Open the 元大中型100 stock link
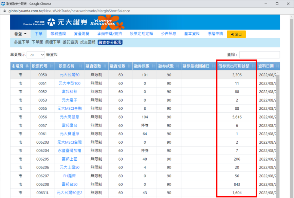The width and height of the screenshot is (294, 198). (70, 83)
